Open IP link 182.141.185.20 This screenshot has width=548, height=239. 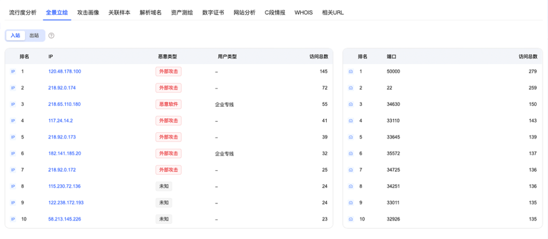(x=64, y=153)
